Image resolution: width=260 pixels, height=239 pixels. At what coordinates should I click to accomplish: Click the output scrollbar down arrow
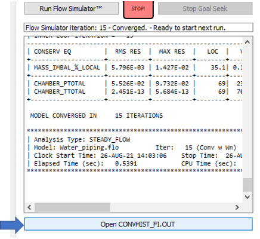pos(247,197)
